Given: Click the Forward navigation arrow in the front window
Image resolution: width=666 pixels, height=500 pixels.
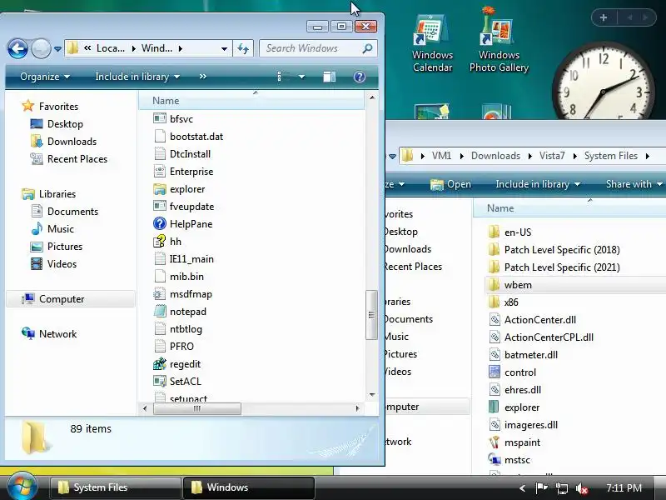Looking at the screenshot, I should (41, 48).
